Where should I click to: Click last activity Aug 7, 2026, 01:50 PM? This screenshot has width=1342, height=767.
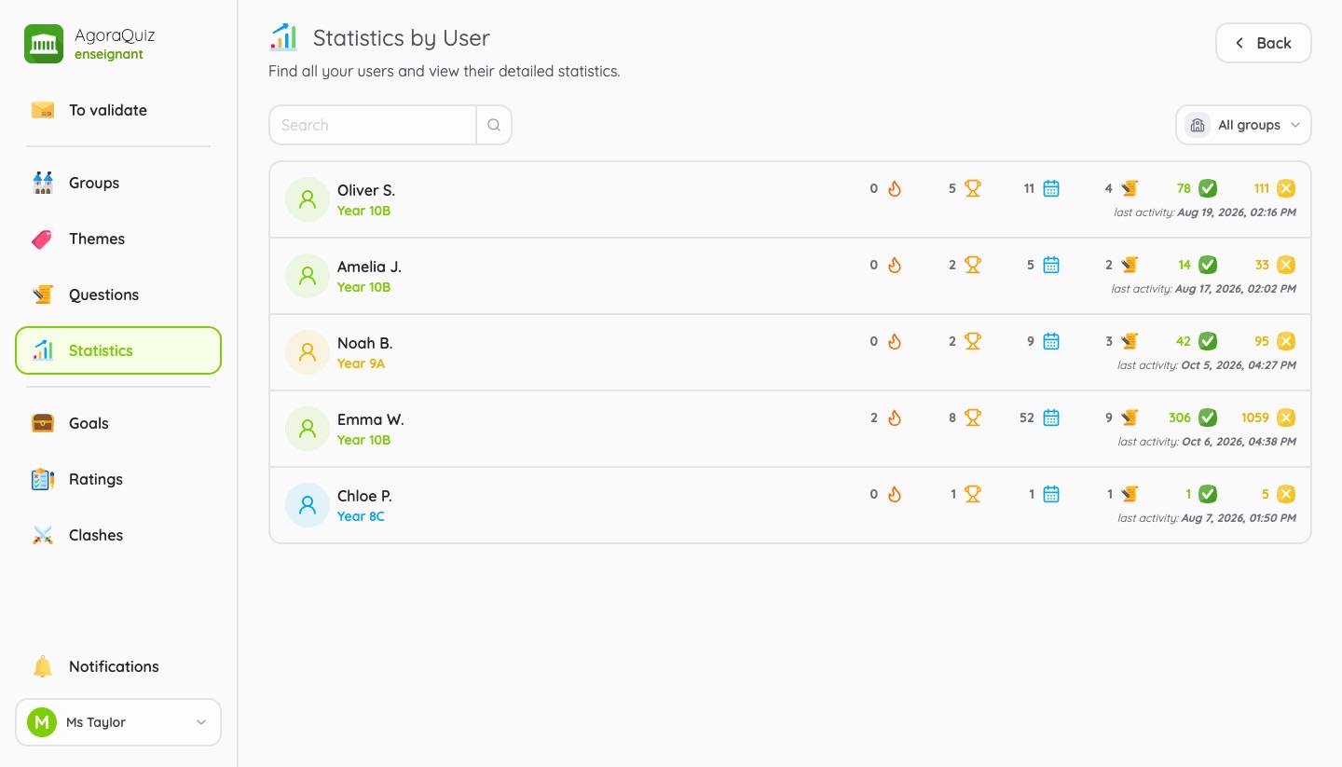click(x=1207, y=518)
